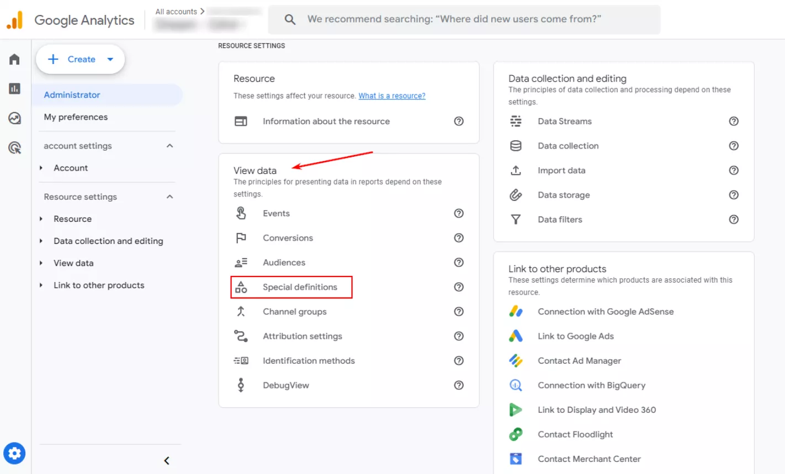This screenshot has width=785, height=474.
Task: Expand Data collection and editing tree arrow
Action: [41, 241]
